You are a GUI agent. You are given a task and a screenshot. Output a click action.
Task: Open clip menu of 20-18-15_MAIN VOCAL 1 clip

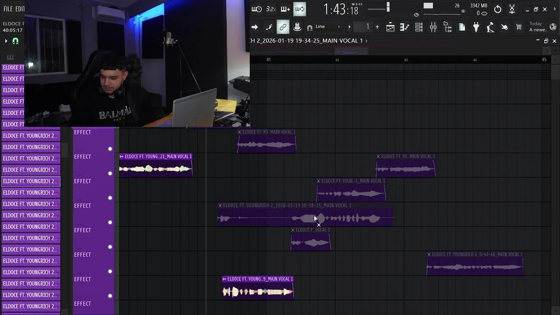220,205
